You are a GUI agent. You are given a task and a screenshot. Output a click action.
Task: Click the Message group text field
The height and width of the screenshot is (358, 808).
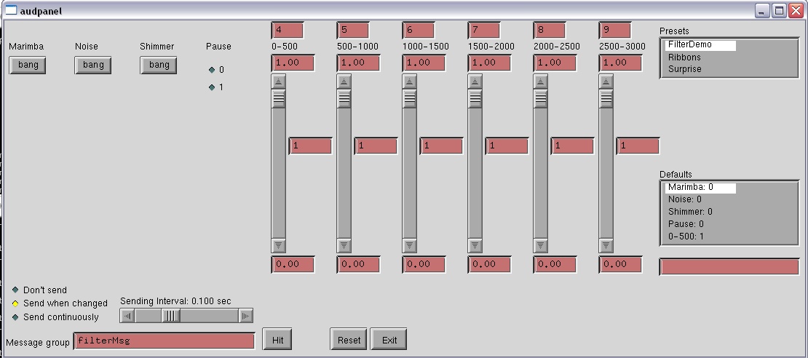click(x=165, y=341)
